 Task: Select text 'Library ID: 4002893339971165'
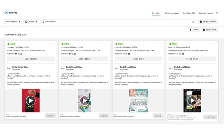(x=72, y=47)
